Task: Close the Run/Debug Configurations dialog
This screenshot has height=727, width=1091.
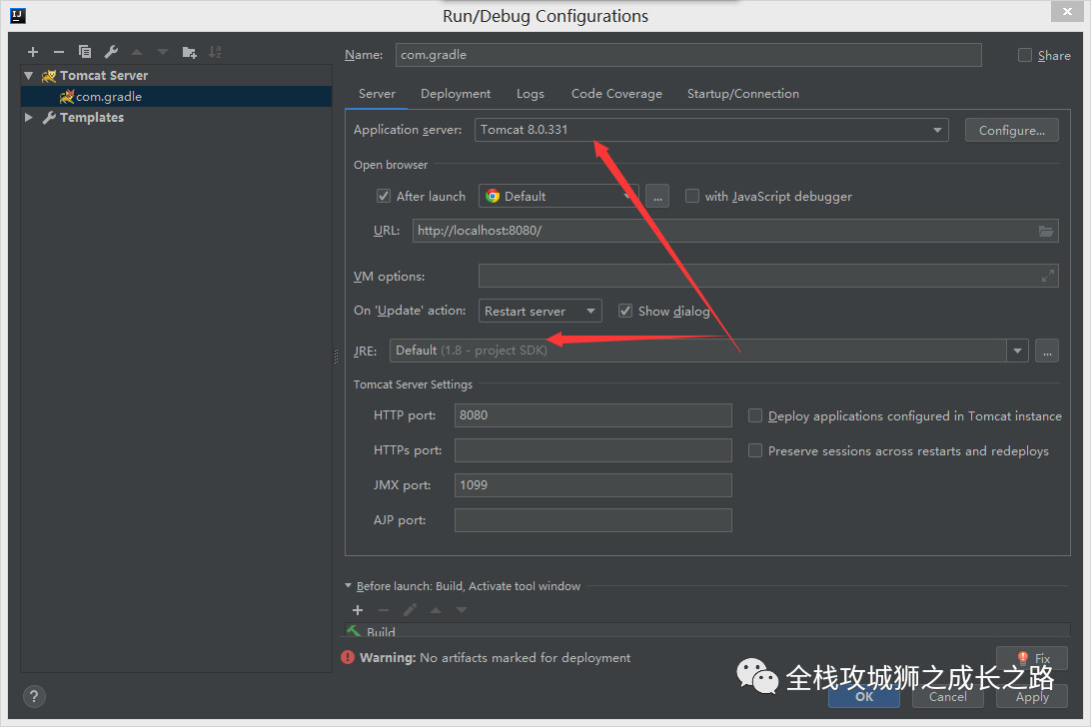Action: coord(1067,11)
